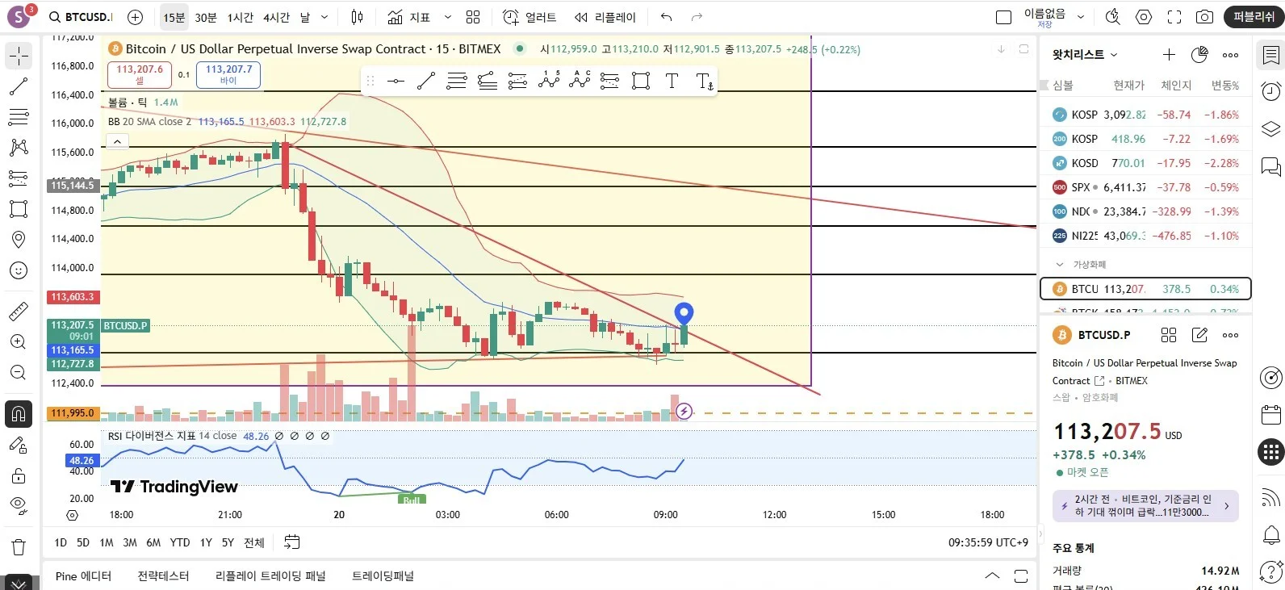The width and height of the screenshot is (1285, 590).
Task: Collapse the 가상화폐 watchlist section
Action: point(1061,265)
